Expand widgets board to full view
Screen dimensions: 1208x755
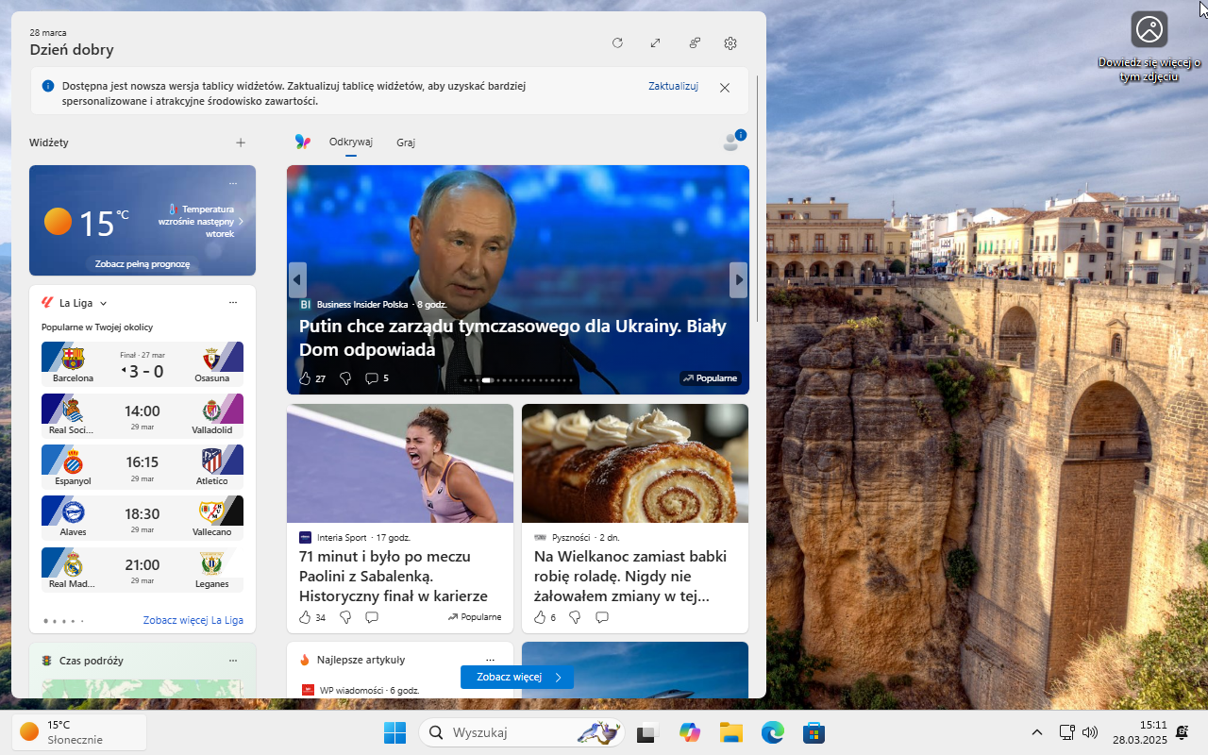[x=655, y=42]
